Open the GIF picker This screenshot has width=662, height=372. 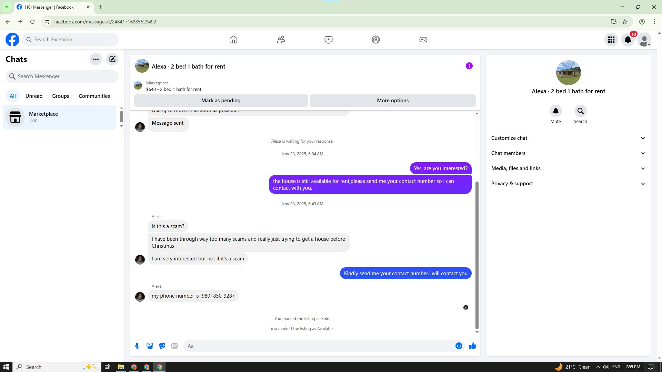pyautogui.click(x=174, y=346)
